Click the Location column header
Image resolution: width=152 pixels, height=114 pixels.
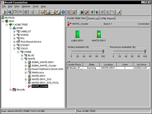[108, 64]
